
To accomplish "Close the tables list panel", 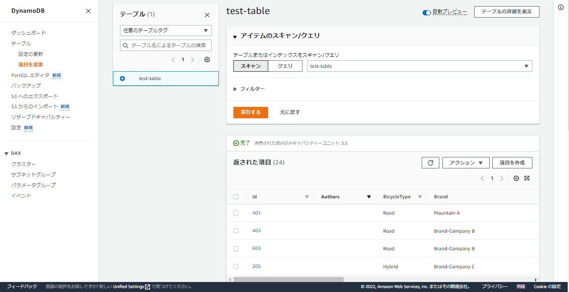I will (x=207, y=15).
